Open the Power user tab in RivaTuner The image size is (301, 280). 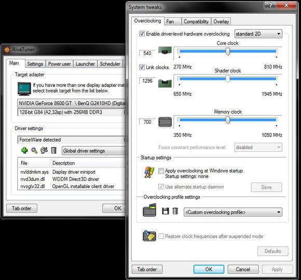(x=59, y=64)
